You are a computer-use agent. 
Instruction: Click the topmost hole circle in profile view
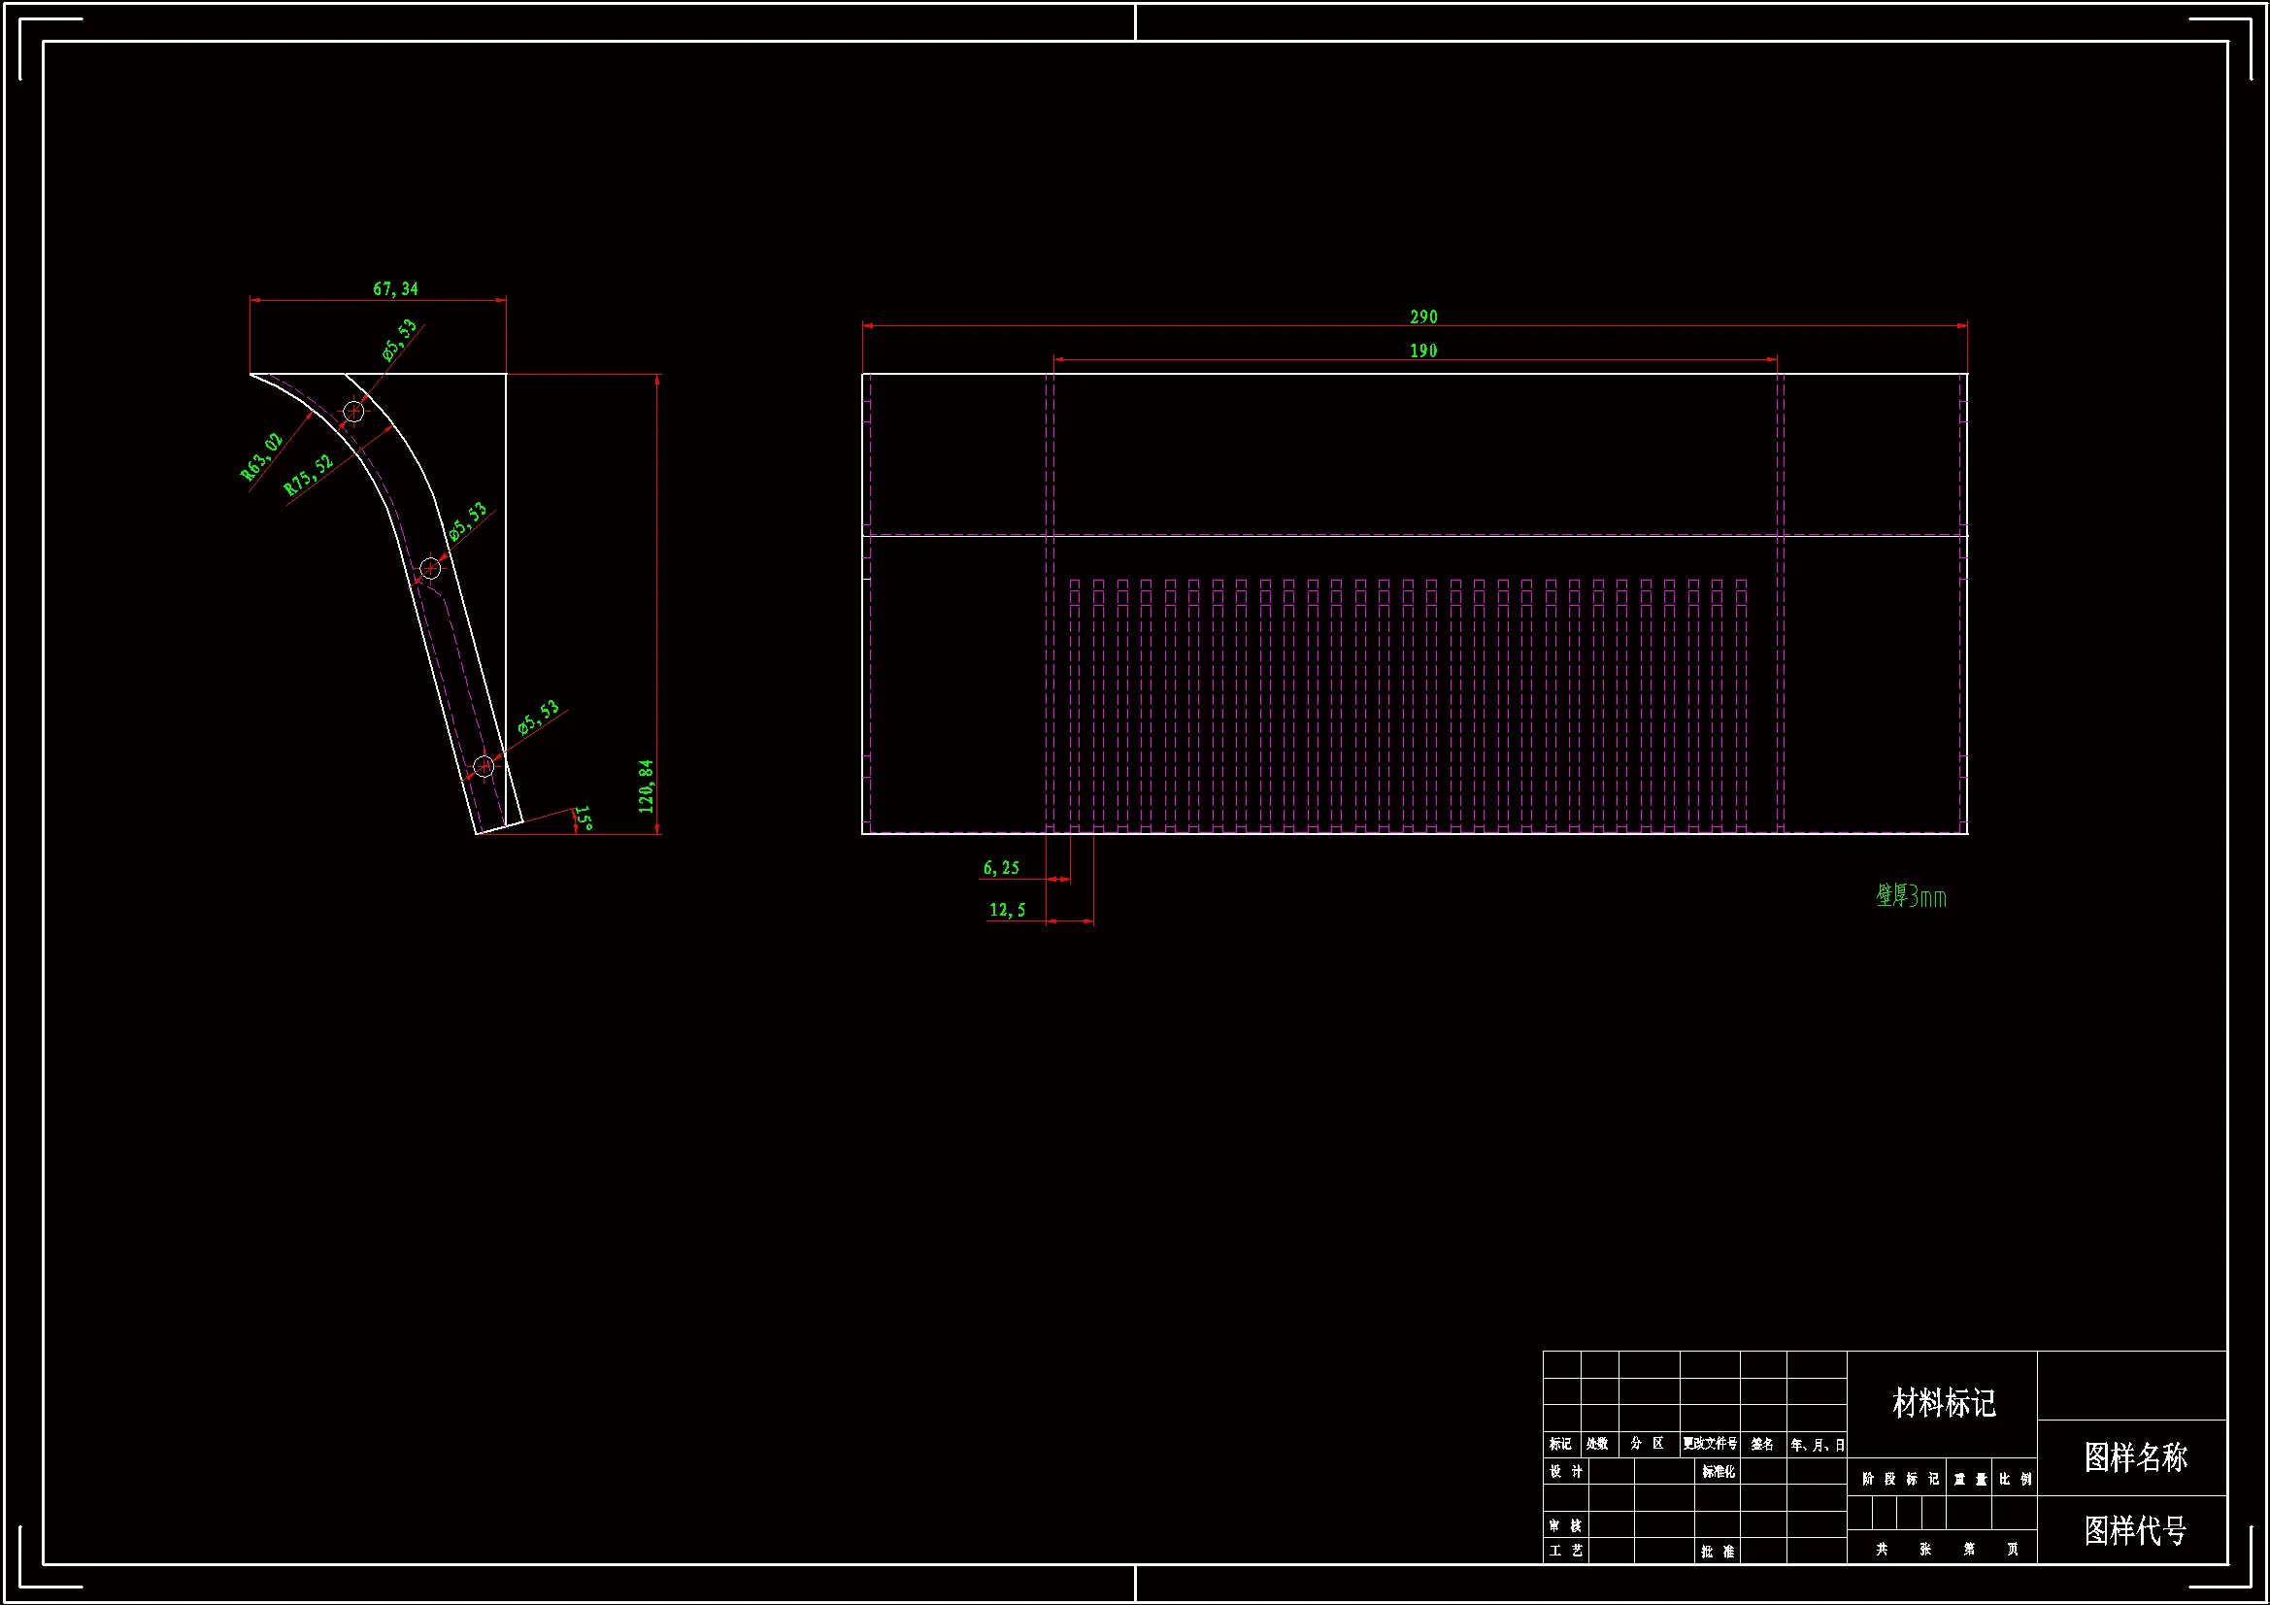click(x=353, y=411)
